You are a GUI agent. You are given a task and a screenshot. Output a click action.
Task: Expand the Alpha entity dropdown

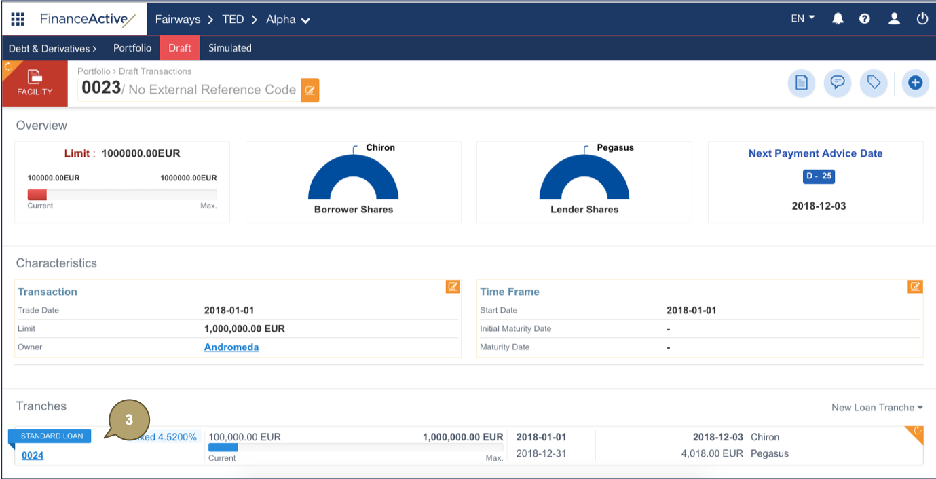tap(288, 20)
